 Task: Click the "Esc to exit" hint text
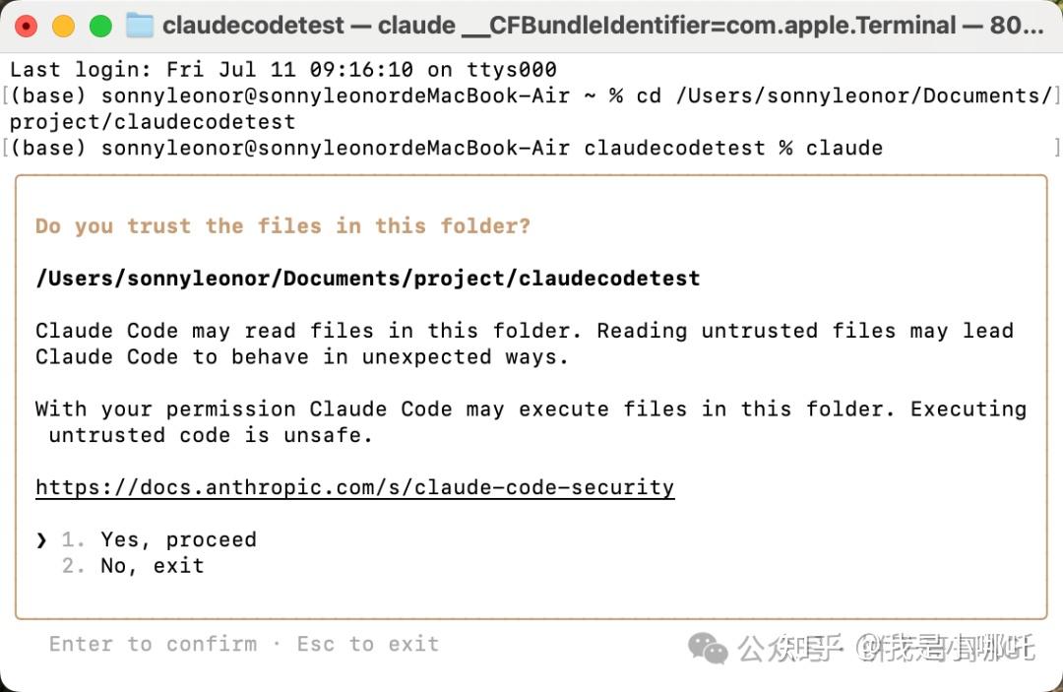click(367, 644)
